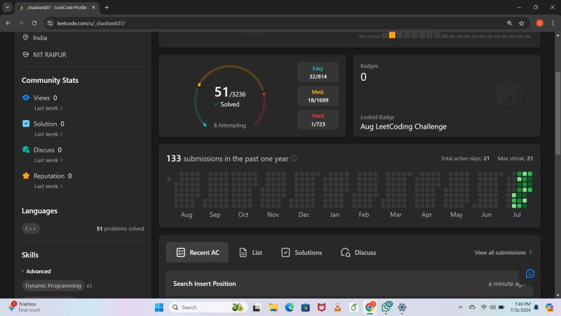
Task: Click the Aug LeetCoding Challenge locked badge
Action: pos(403,126)
